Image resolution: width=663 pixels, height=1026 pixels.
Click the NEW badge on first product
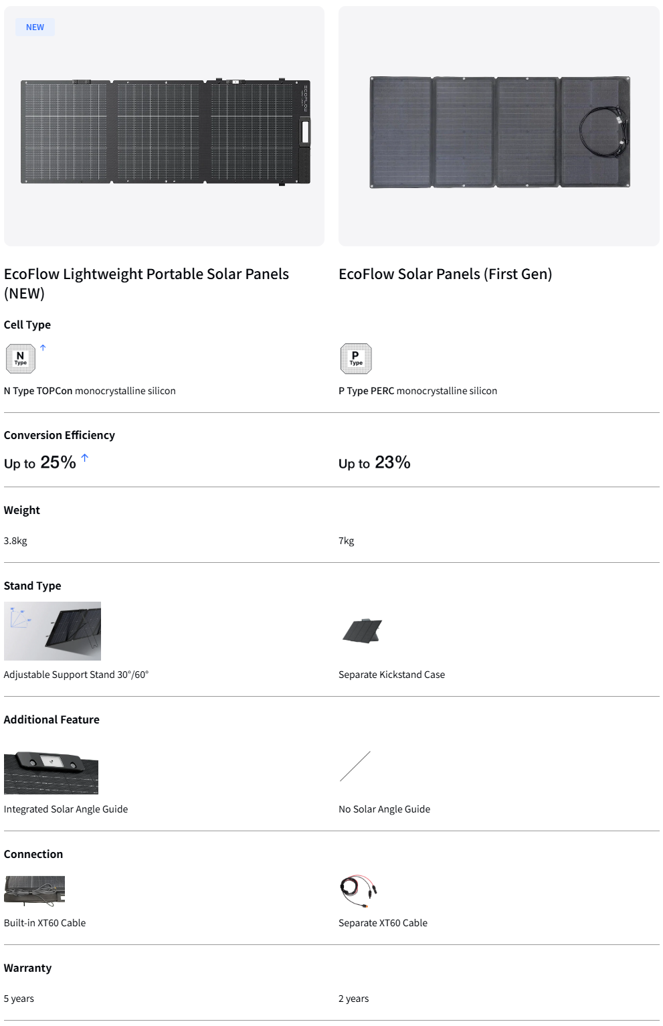tap(35, 27)
